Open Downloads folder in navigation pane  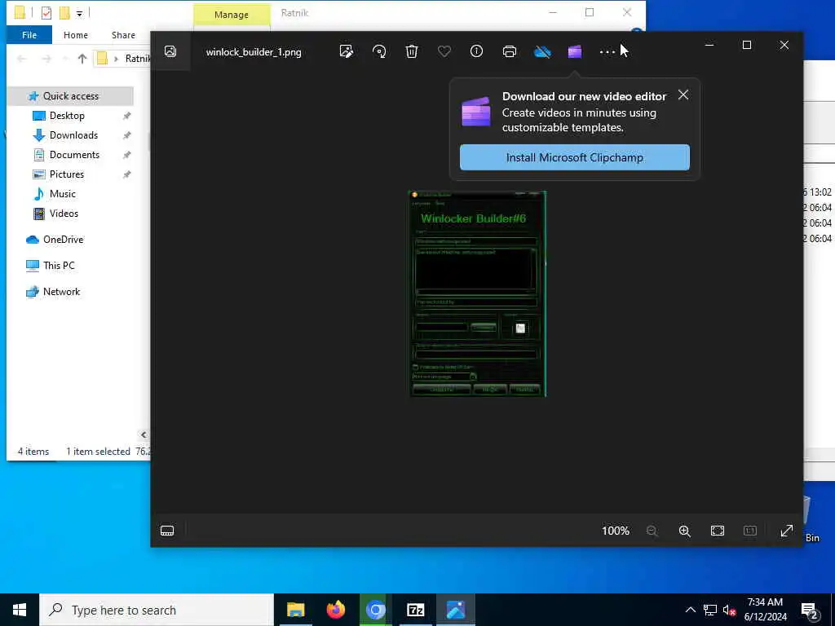point(73,135)
